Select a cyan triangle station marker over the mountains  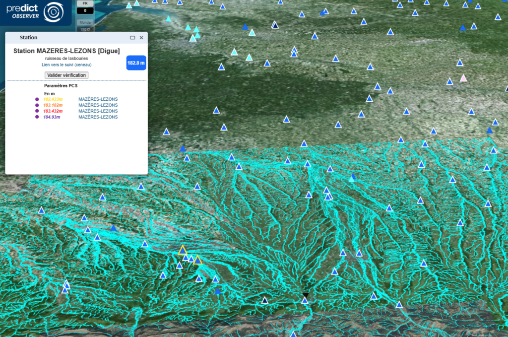pyautogui.click(x=351, y=181)
